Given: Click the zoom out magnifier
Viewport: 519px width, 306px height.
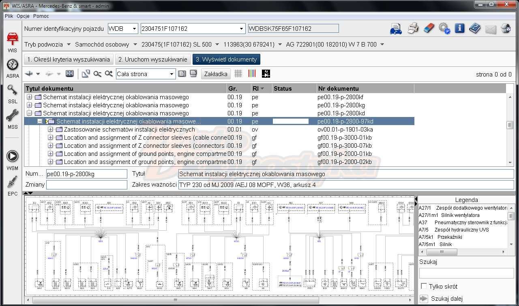Looking at the screenshot, I should click(97, 74).
